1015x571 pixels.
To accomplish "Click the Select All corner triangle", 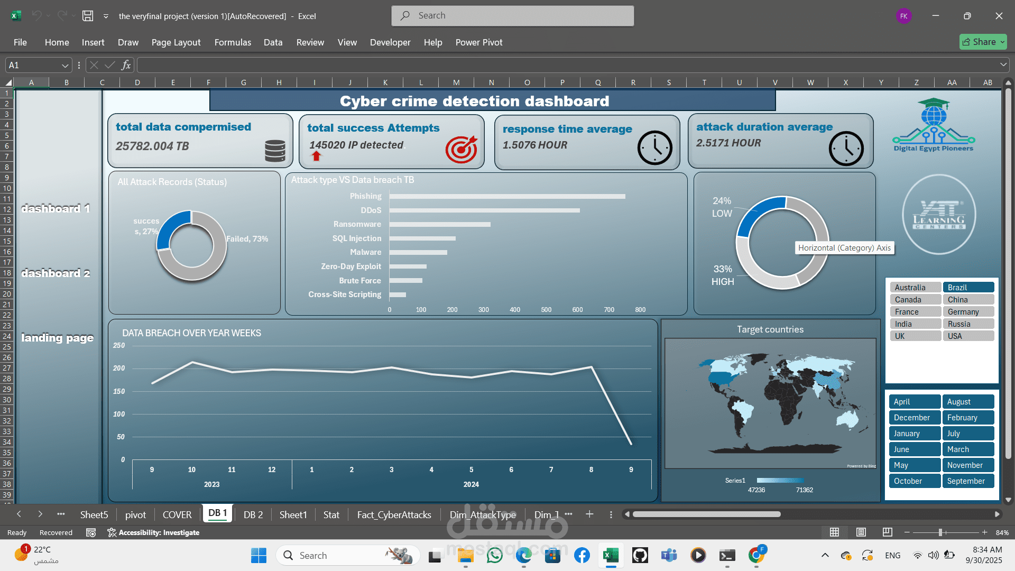I will pyautogui.click(x=8, y=82).
